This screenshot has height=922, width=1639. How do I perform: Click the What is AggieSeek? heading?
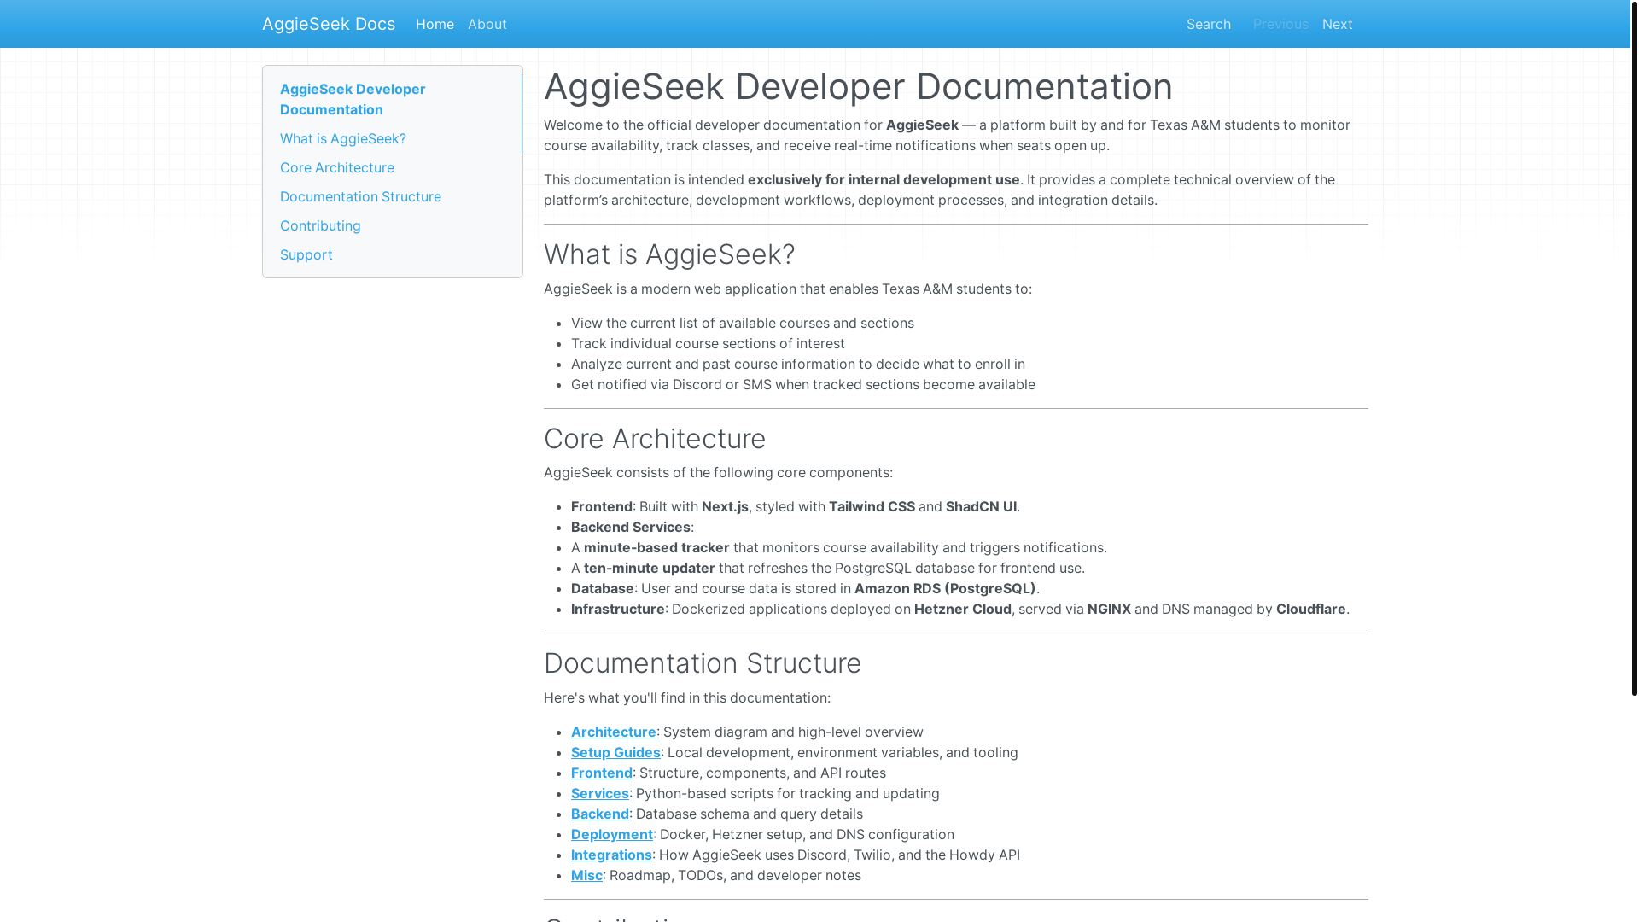[x=669, y=254]
